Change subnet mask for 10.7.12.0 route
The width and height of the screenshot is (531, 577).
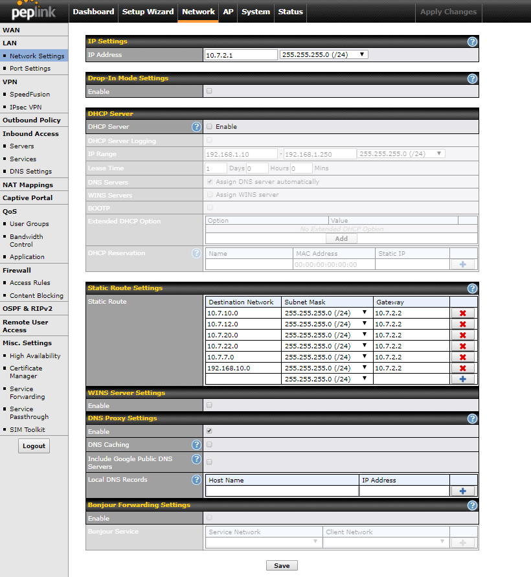pyautogui.click(x=327, y=324)
